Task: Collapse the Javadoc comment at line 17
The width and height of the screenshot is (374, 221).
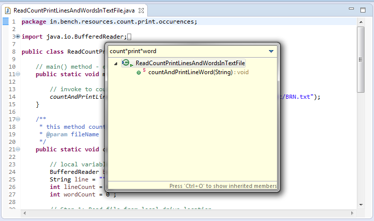Action: (x=18, y=119)
